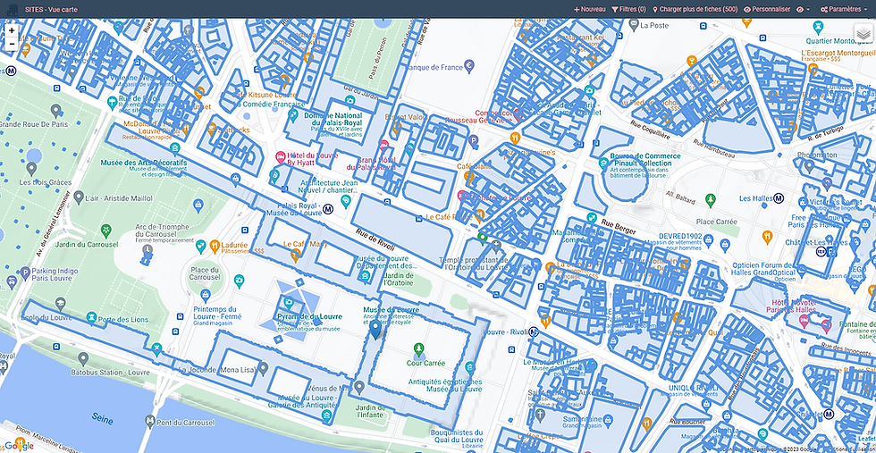Viewport: 876px width, 453px height.
Task: Select the blue site marker pin near Musée du Louvre
Action: tap(376, 329)
